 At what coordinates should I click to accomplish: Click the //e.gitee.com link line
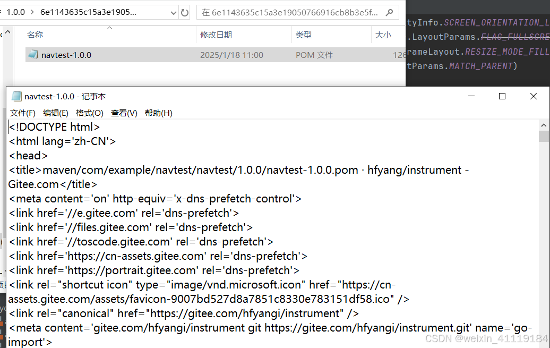click(x=124, y=213)
